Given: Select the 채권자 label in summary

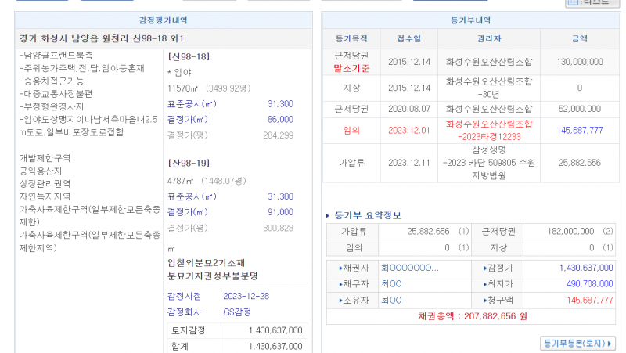Looking at the screenshot, I should click(x=351, y=267).
